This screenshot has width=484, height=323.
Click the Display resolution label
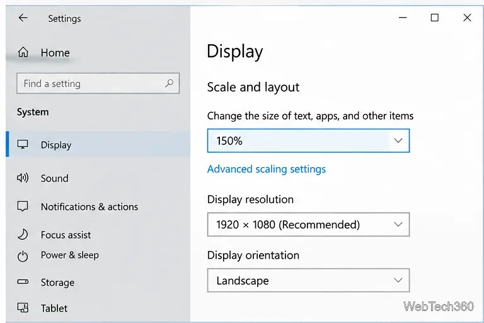pyautogui.click(x=250, y=200)
